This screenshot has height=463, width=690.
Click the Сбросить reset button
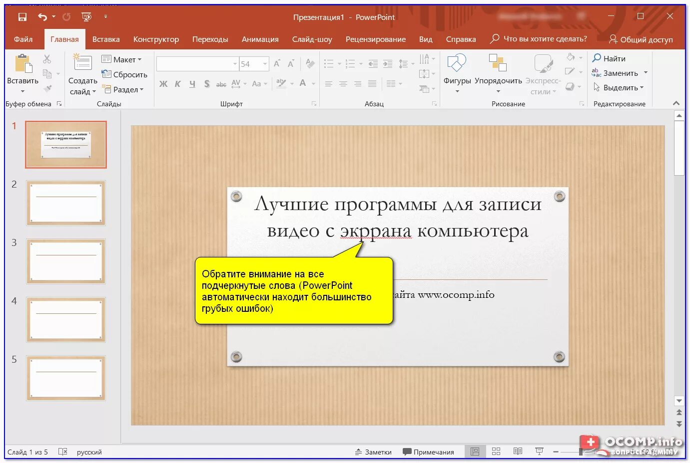(124, 74)
